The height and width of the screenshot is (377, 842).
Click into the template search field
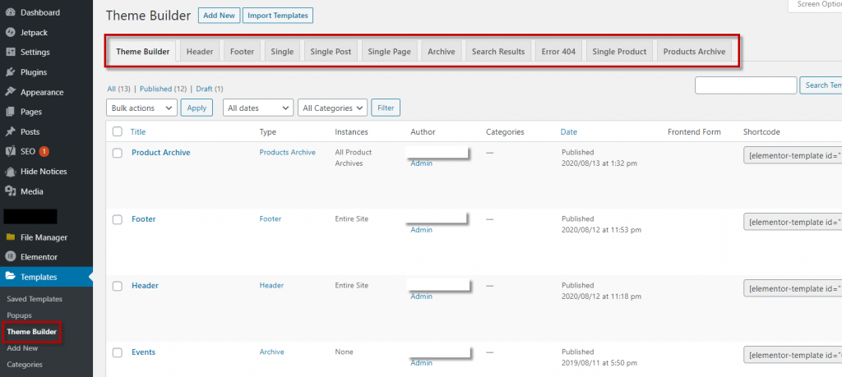click(746, 85)
